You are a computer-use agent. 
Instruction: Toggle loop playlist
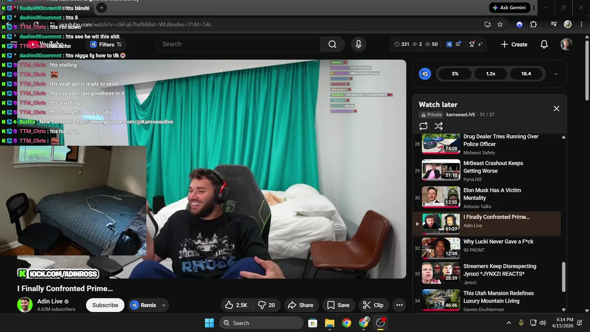(424, 126)
